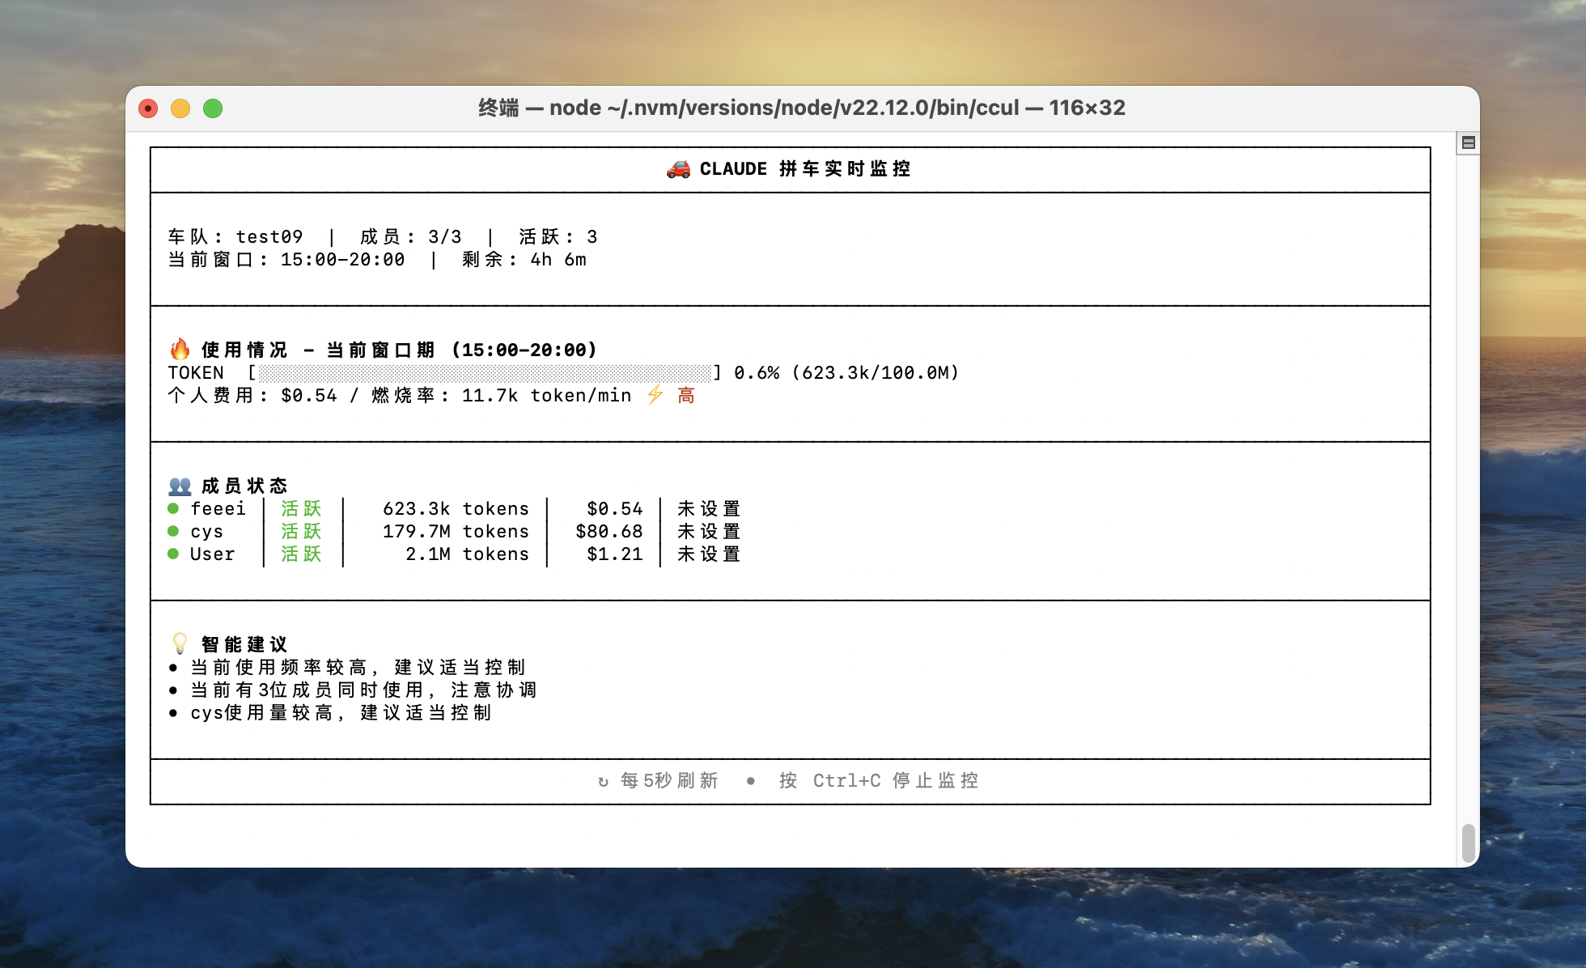Click green status dot next to User
Screen dimensions: 1586x968
173,554
